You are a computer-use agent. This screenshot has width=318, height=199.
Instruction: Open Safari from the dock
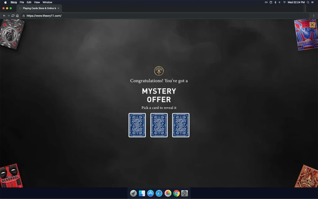159,193
